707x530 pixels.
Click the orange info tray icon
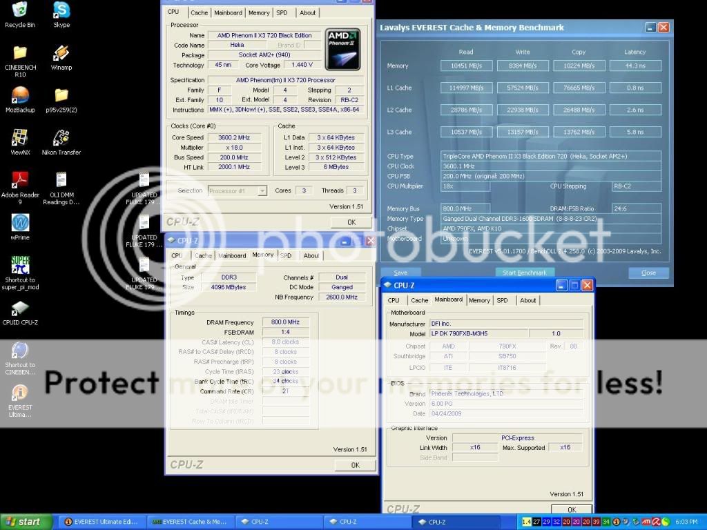[616, 522]
